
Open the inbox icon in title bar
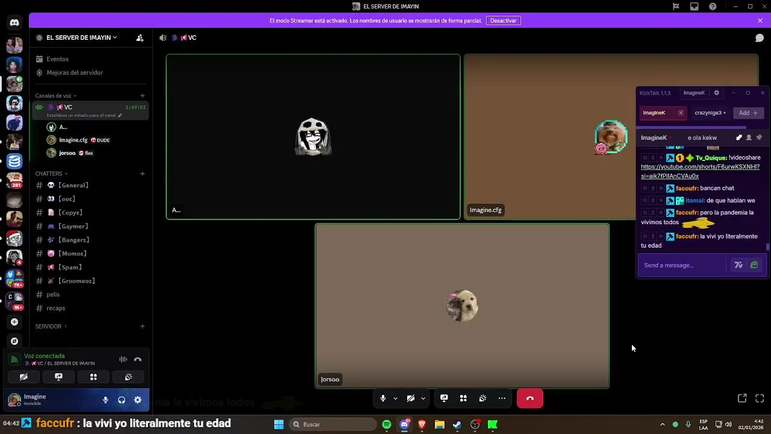[695, 7]
